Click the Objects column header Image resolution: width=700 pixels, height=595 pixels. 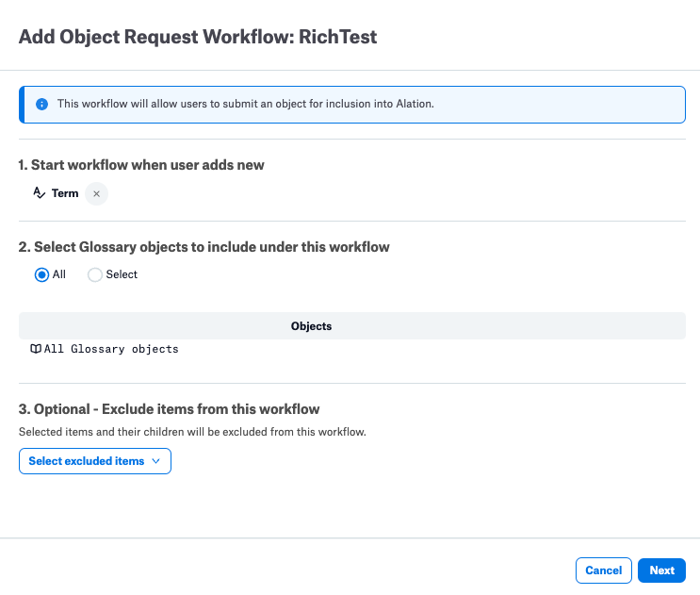(x=311, y=326)
